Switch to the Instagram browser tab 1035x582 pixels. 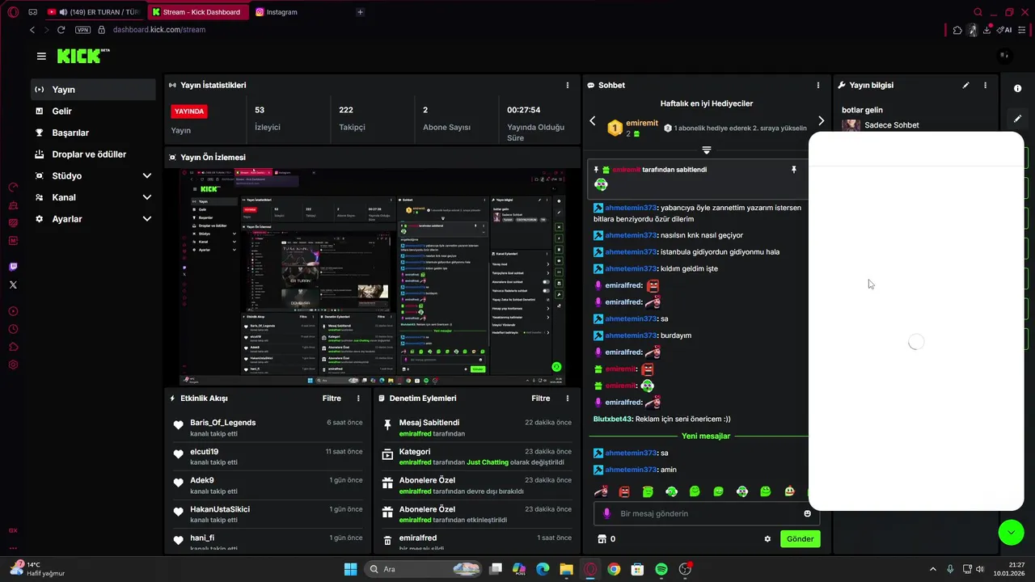tap(281, 12)
